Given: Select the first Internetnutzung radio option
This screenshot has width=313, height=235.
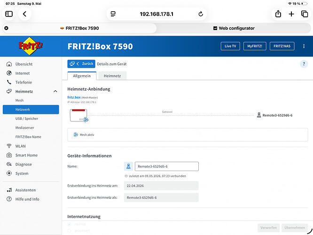Looking at the screenshot, I should pyautogui.click(x=69, y=224).
